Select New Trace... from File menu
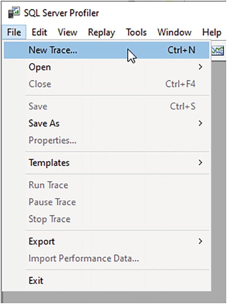Screen dimensions: 227x304 (106, 50)
